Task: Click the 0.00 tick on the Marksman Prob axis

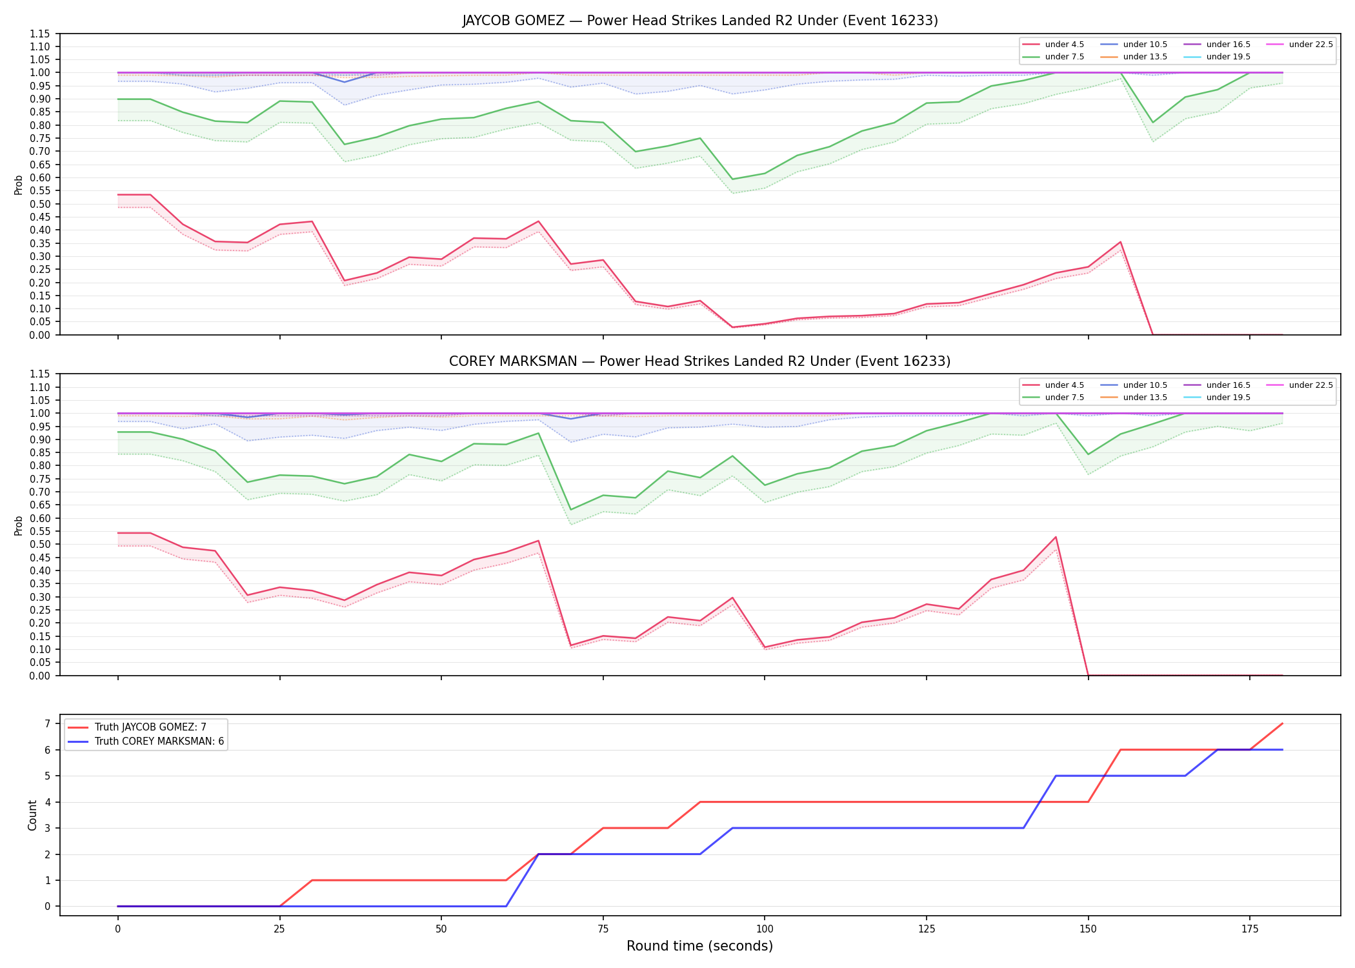Action: (40, 676)
